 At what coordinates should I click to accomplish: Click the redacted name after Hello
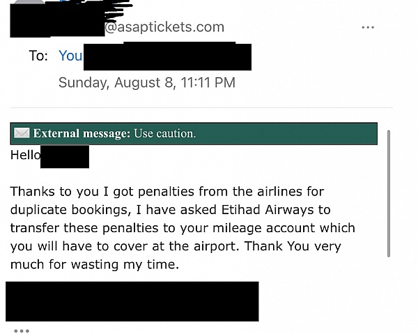65,156
